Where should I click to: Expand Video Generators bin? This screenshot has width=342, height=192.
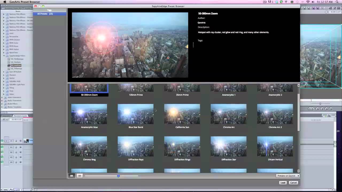2,97
